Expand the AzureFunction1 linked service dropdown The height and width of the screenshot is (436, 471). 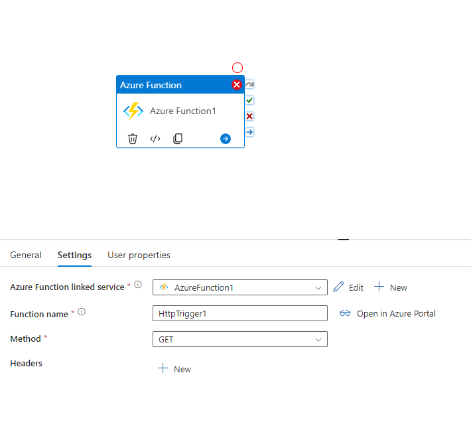point(240,287)
